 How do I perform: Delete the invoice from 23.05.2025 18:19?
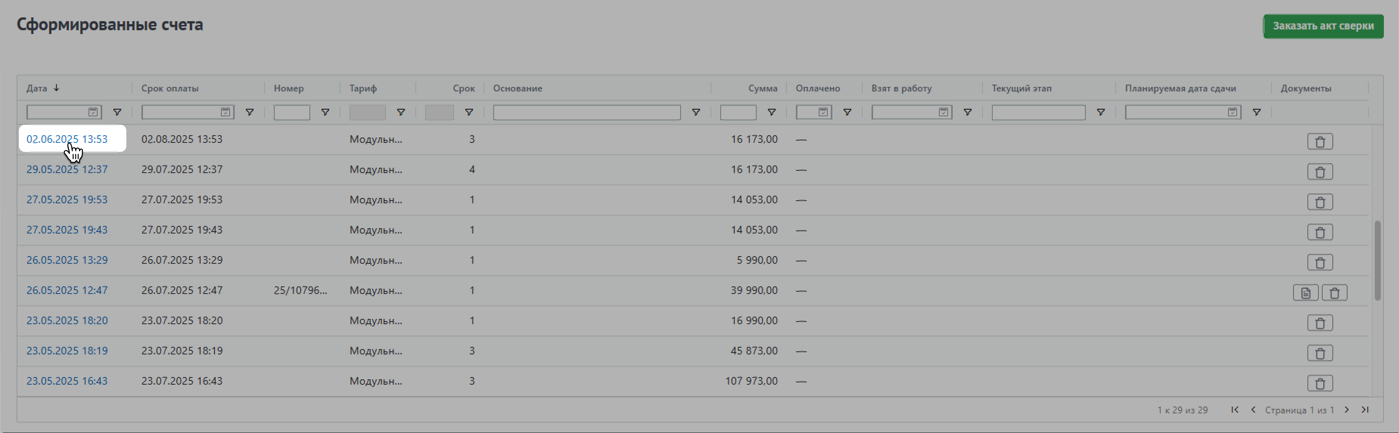tap(1320, 353)
